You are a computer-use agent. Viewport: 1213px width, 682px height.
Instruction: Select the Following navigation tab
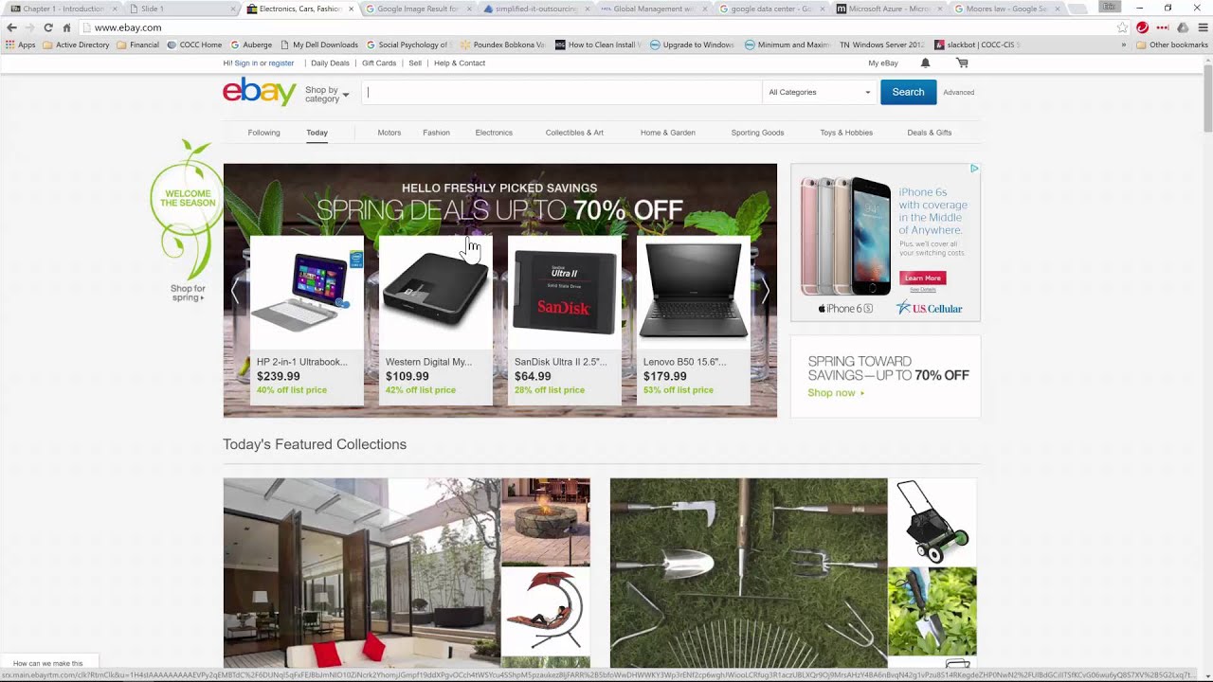(x=263, y=133)
